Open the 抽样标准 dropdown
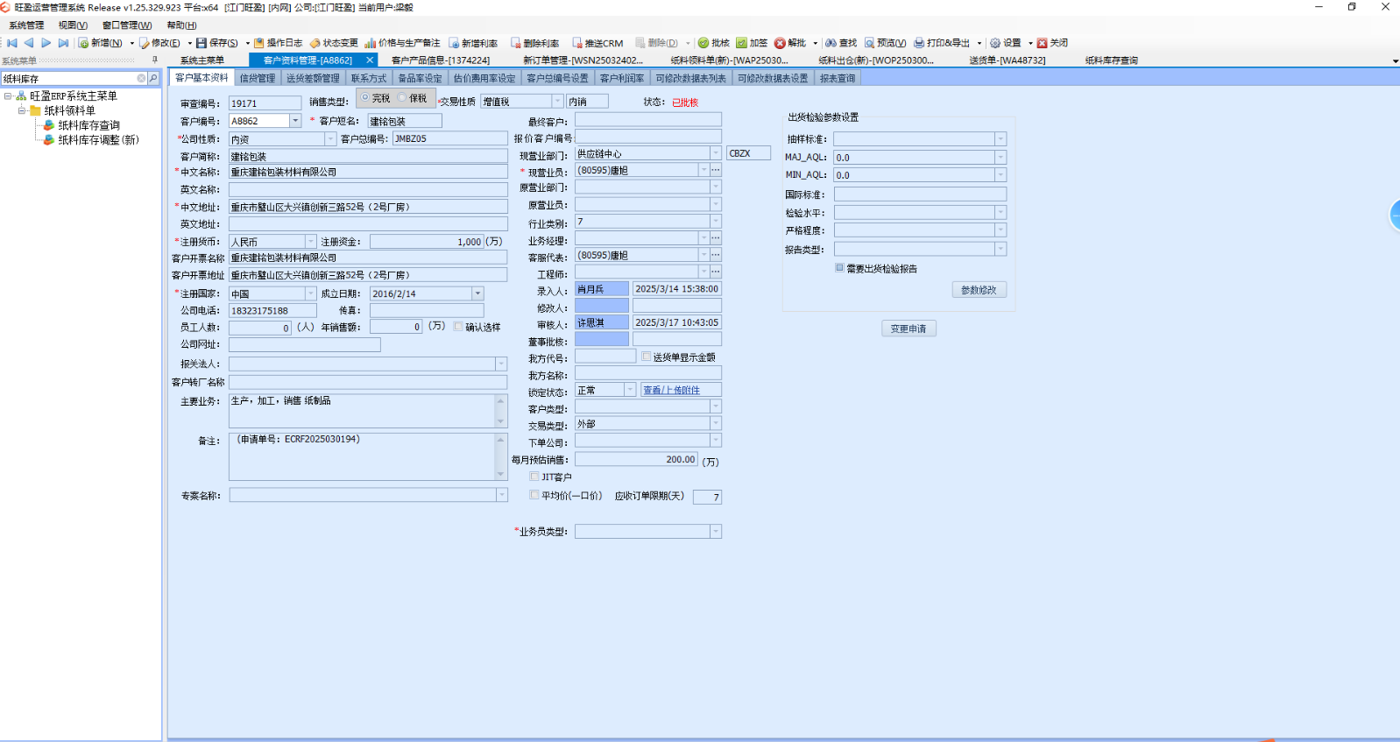 click(x=1001, y=139)
